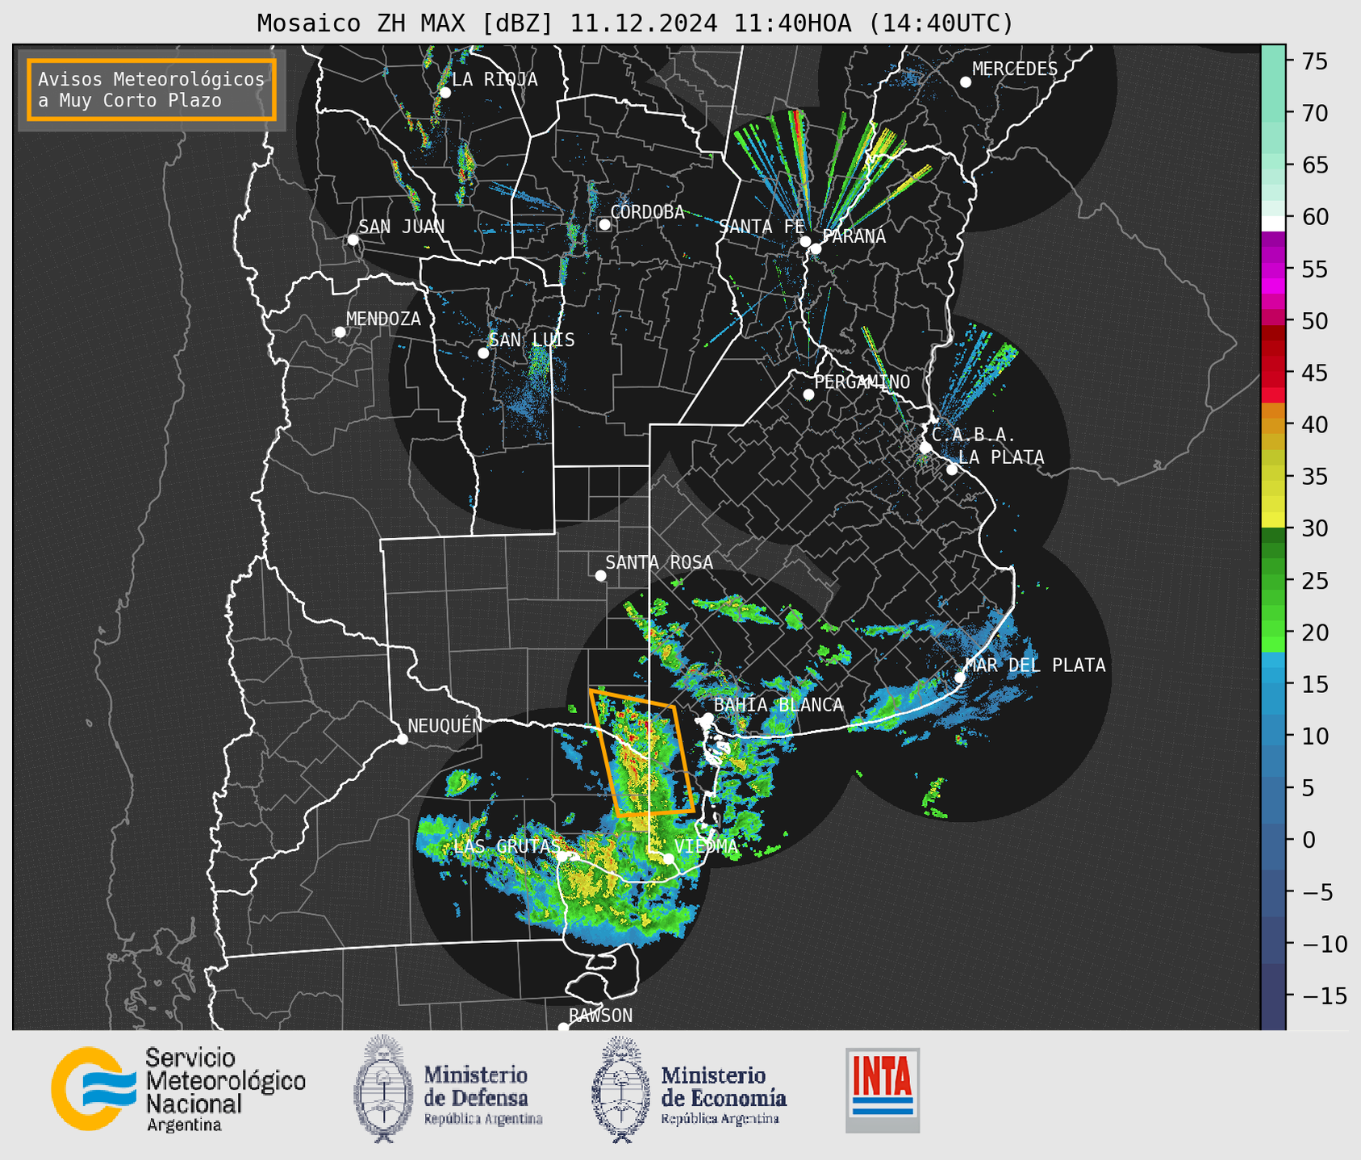Screen dimensions: 1361x1160
Task: Click the LA RIOJA city marker
Action: [445, 93]
